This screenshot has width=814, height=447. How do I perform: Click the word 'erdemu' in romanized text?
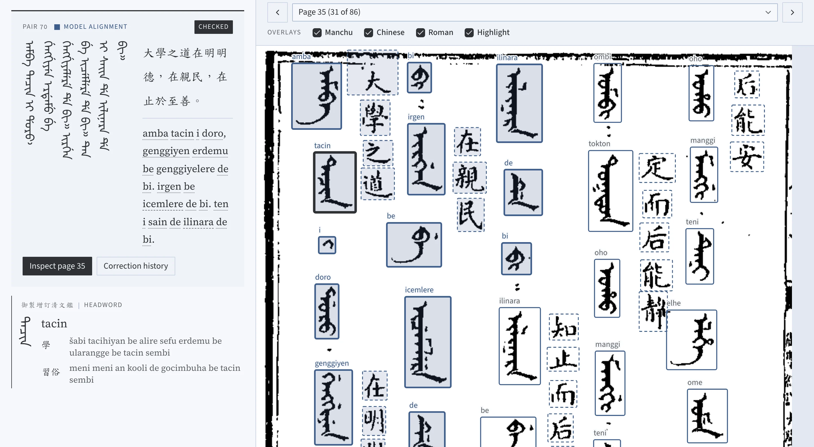click(210, 151)
